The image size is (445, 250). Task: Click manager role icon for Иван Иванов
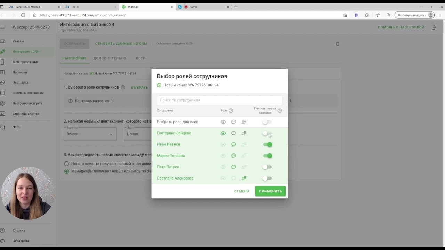click(x=244, y=144)
